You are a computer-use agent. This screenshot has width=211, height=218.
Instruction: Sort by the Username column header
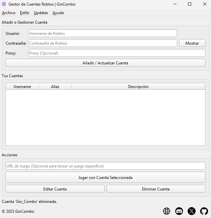pos(22,86)
